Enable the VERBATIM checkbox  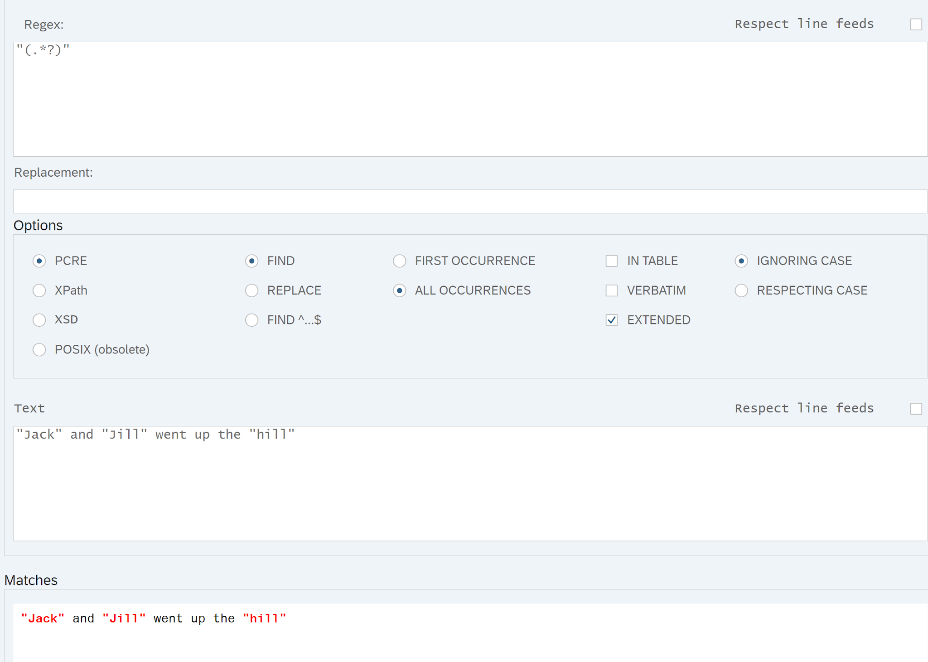tap(612, 290)
